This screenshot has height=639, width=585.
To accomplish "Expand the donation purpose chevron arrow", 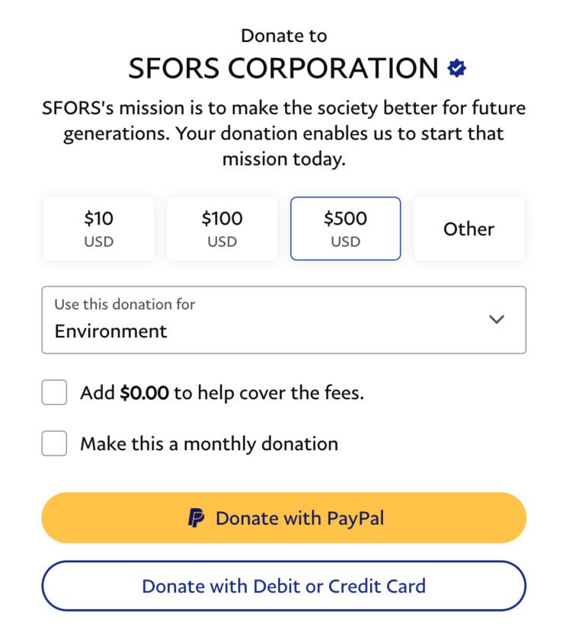I will click(497, 320).
